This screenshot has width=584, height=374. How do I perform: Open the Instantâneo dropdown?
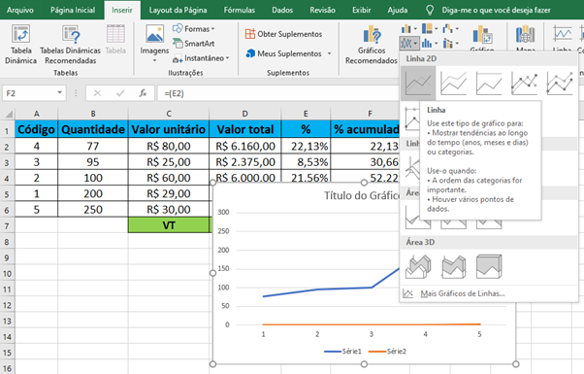201,58
